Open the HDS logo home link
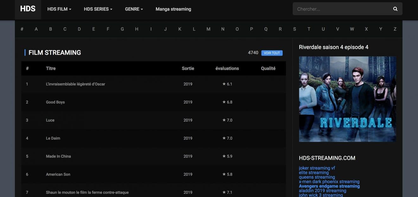418x197 pixels. tap(28, 9)
